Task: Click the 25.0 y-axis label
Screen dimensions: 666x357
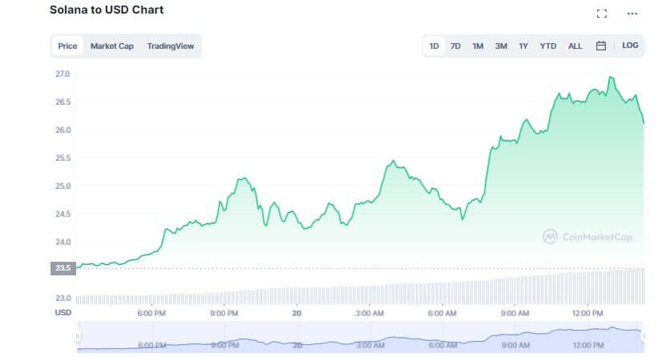Action: [x=63, y=186]
